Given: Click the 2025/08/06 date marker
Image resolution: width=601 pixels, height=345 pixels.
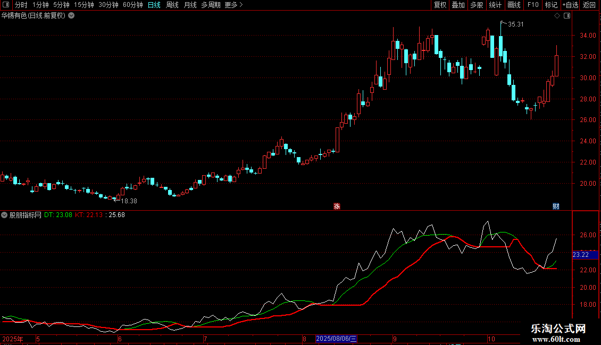Looking at the screenshot, I should coord(336,339).
